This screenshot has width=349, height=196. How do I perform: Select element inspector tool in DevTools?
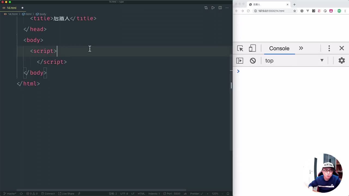click(240, 48)
